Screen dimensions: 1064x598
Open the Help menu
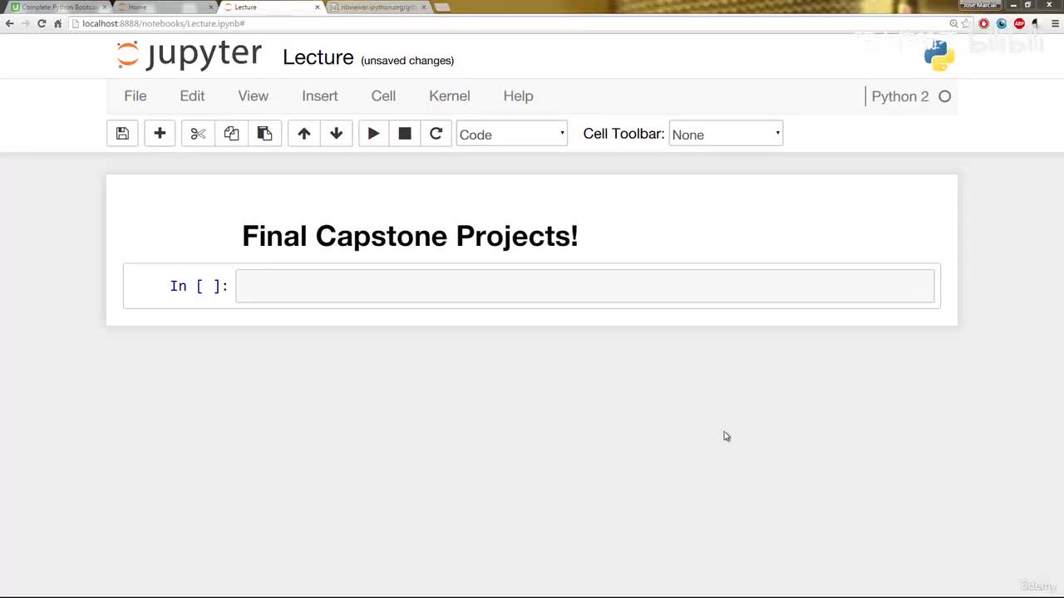[x=518, y=96]
